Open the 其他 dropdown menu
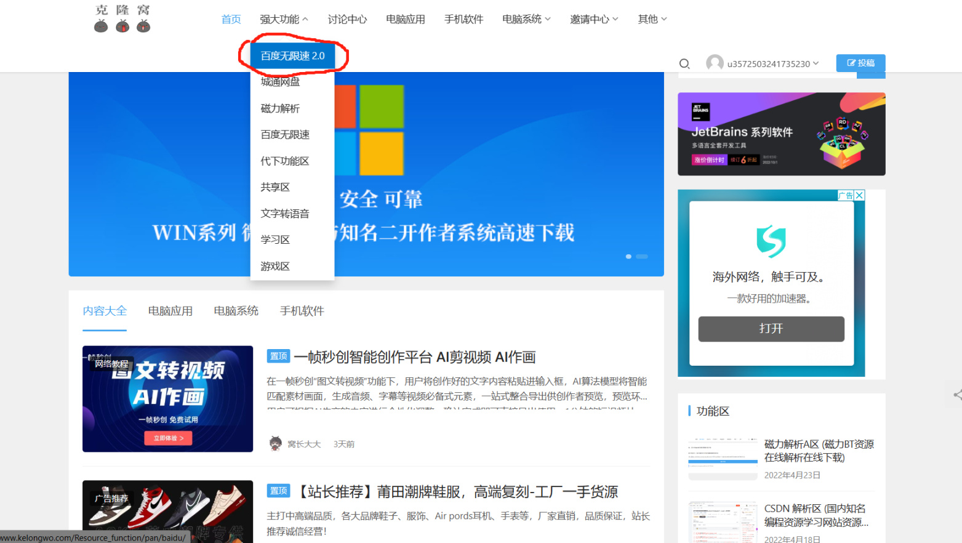Image resolution: width=962 pixels, height=543 pixels. coord(652,19)
